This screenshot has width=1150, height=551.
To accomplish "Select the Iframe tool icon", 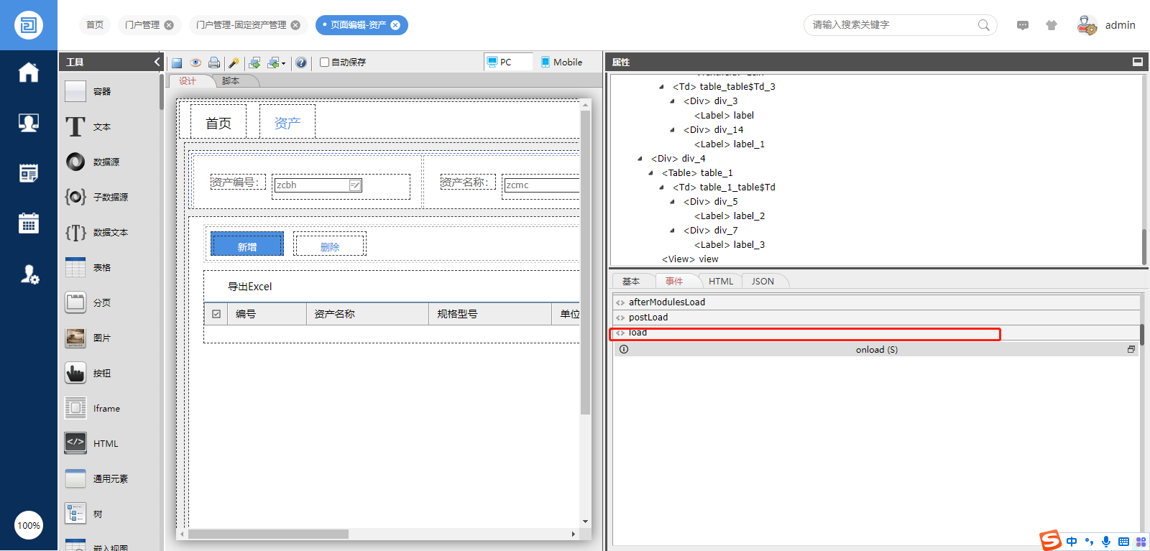I will pos(75,408).
